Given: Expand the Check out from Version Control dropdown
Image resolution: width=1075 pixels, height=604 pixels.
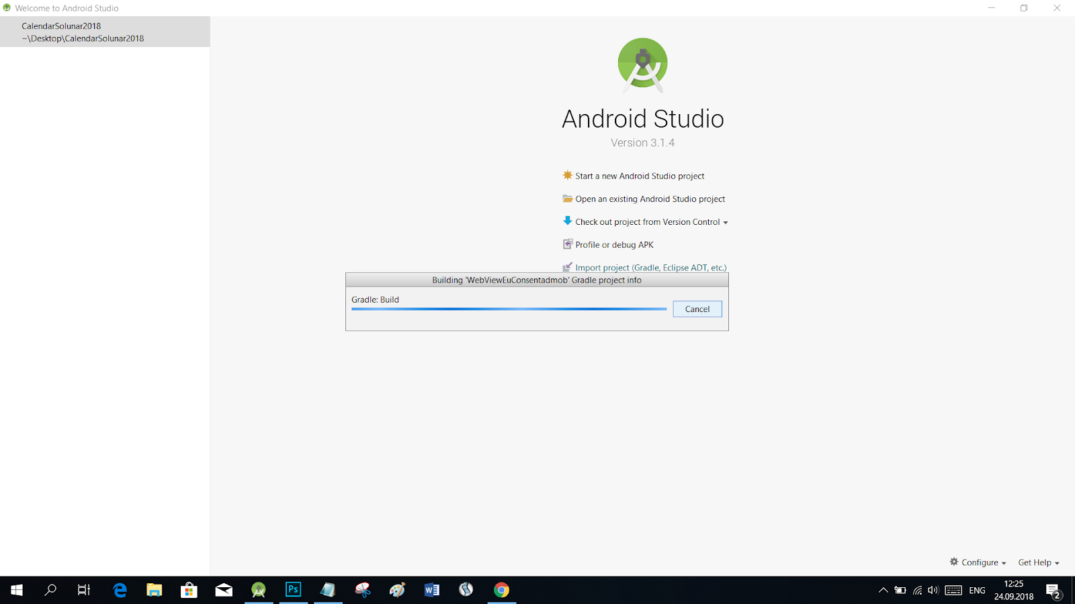Looking at the screenshot, I should coord(726,222).
